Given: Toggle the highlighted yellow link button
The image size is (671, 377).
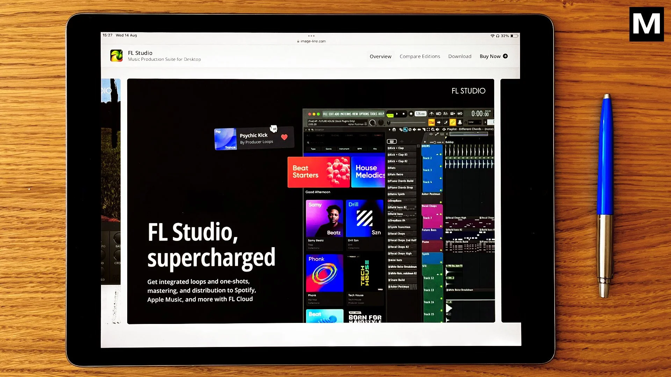Looking at the screenshot, I should [x=453, y=122].
